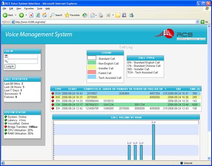Open the Search toolbar button
Image resolution: width=212 pixels, height=166 pixels.
click(x=56, y=15)
